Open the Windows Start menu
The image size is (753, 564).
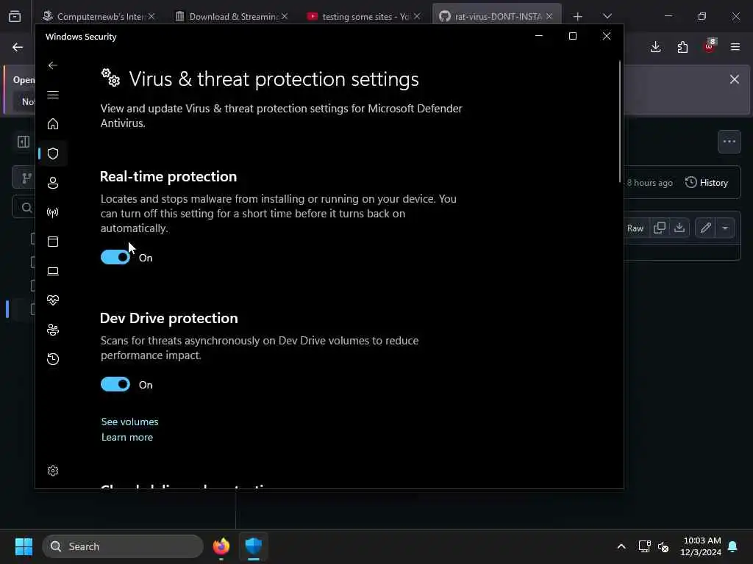point(24,546)
